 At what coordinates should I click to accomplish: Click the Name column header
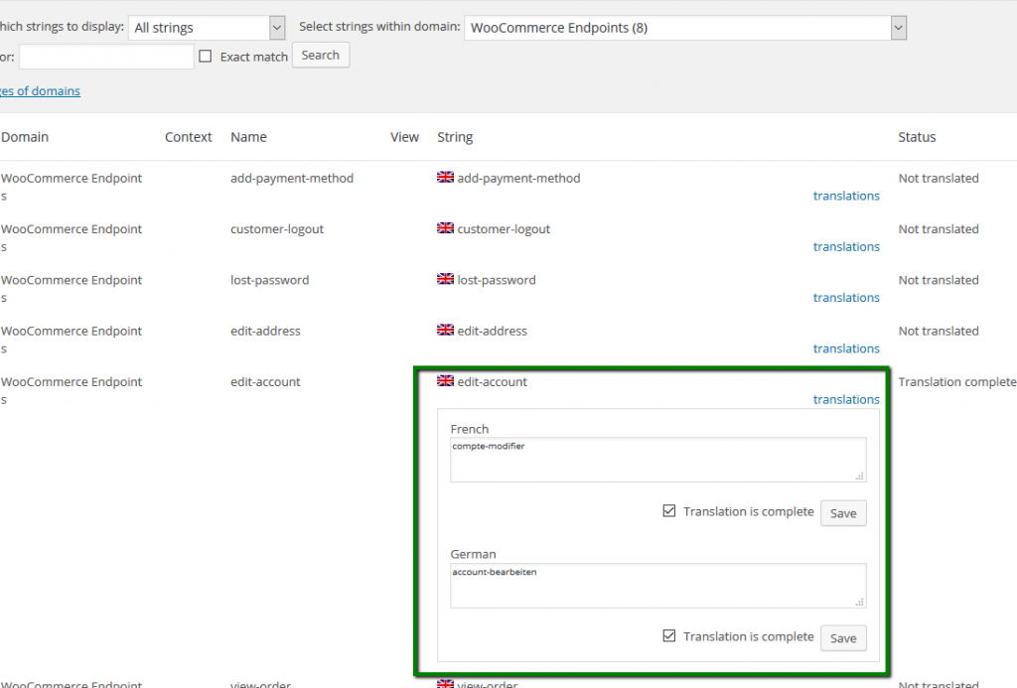pos(248,137)
